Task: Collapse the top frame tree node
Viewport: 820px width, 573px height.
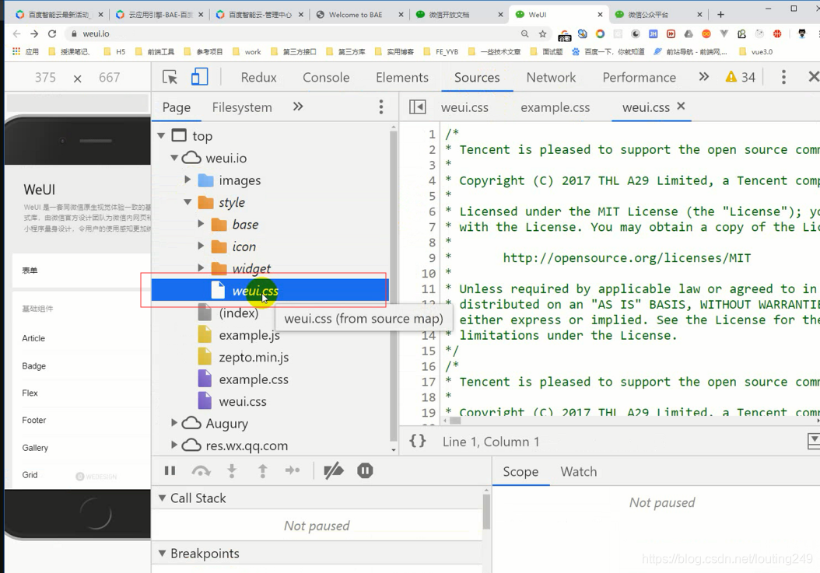Action: coord(161,136)
